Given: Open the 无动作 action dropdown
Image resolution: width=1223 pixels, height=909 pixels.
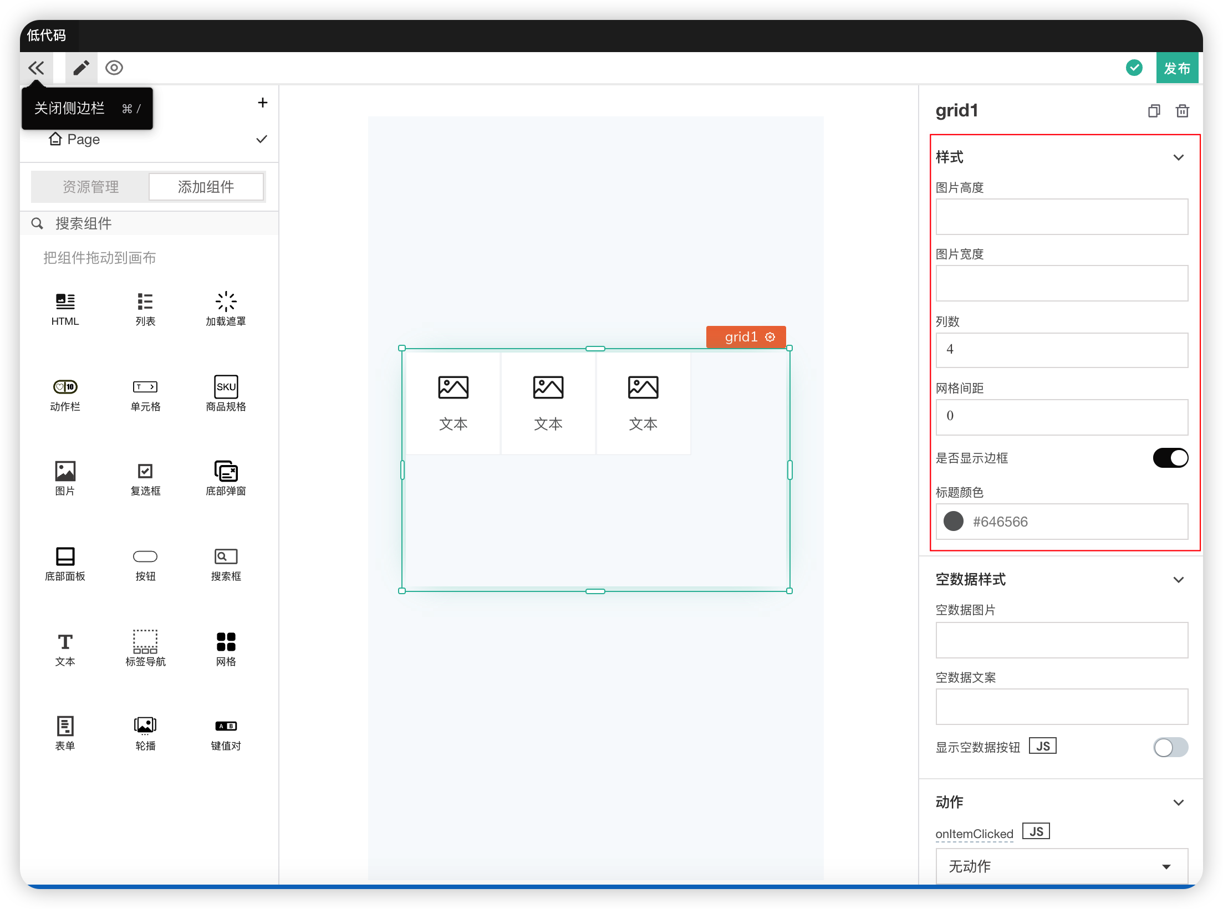Looking at the screenshot, I should [x=1061, y=866].
